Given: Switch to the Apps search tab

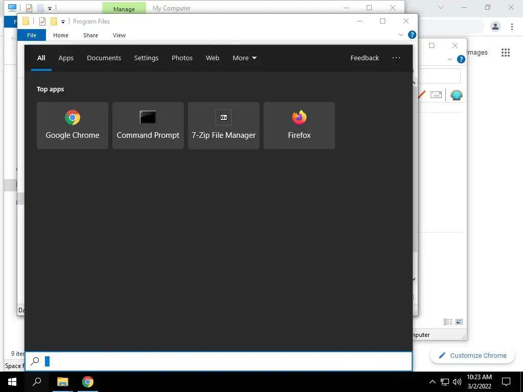Looking at the screenshot, I should 66,58.
